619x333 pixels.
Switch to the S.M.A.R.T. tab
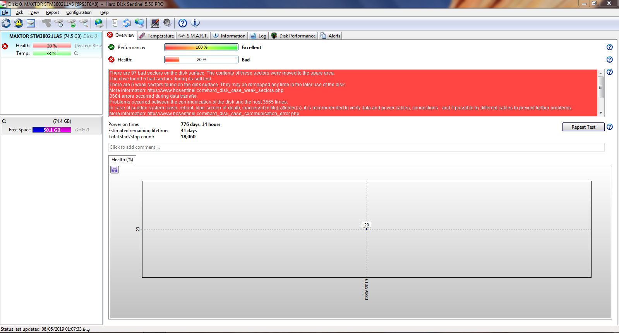(193, 36)
